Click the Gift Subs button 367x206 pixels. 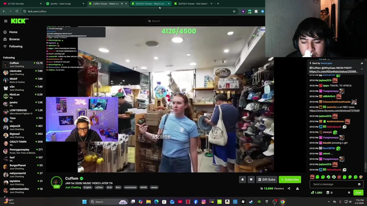point(267,180)
